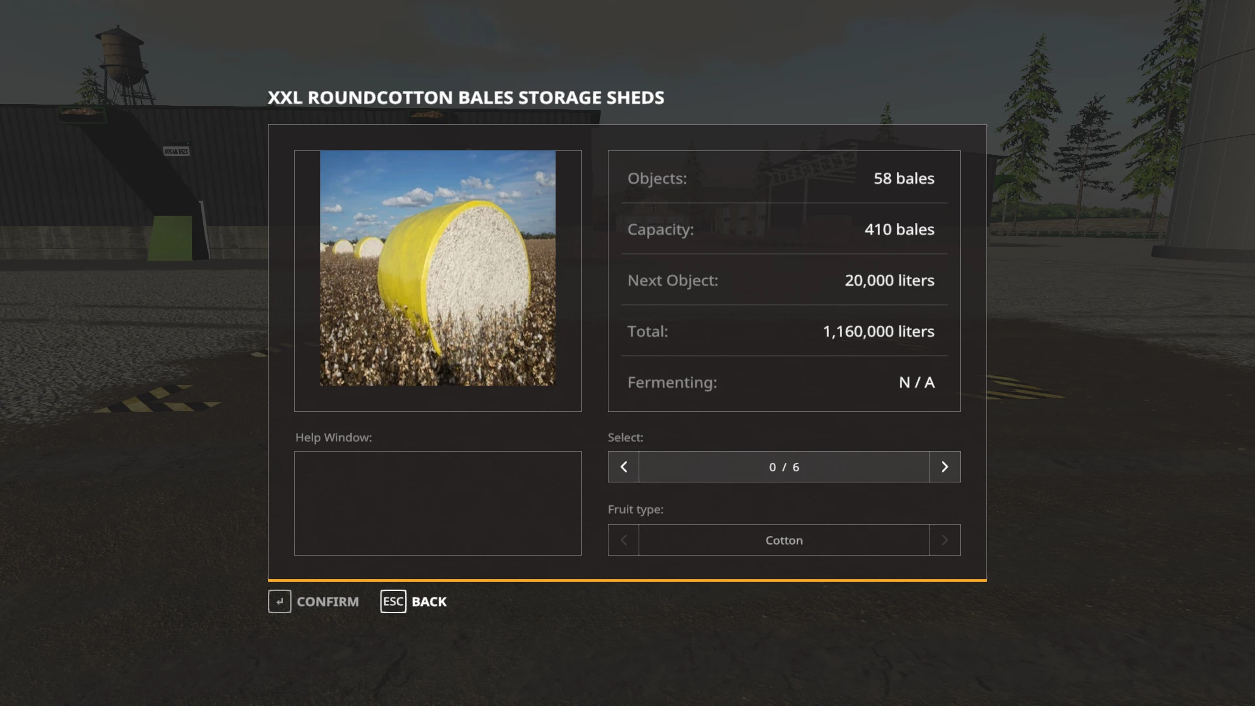Click the 0 / 6 selection field
1255x706 pixels.
(x=784, y=467)
